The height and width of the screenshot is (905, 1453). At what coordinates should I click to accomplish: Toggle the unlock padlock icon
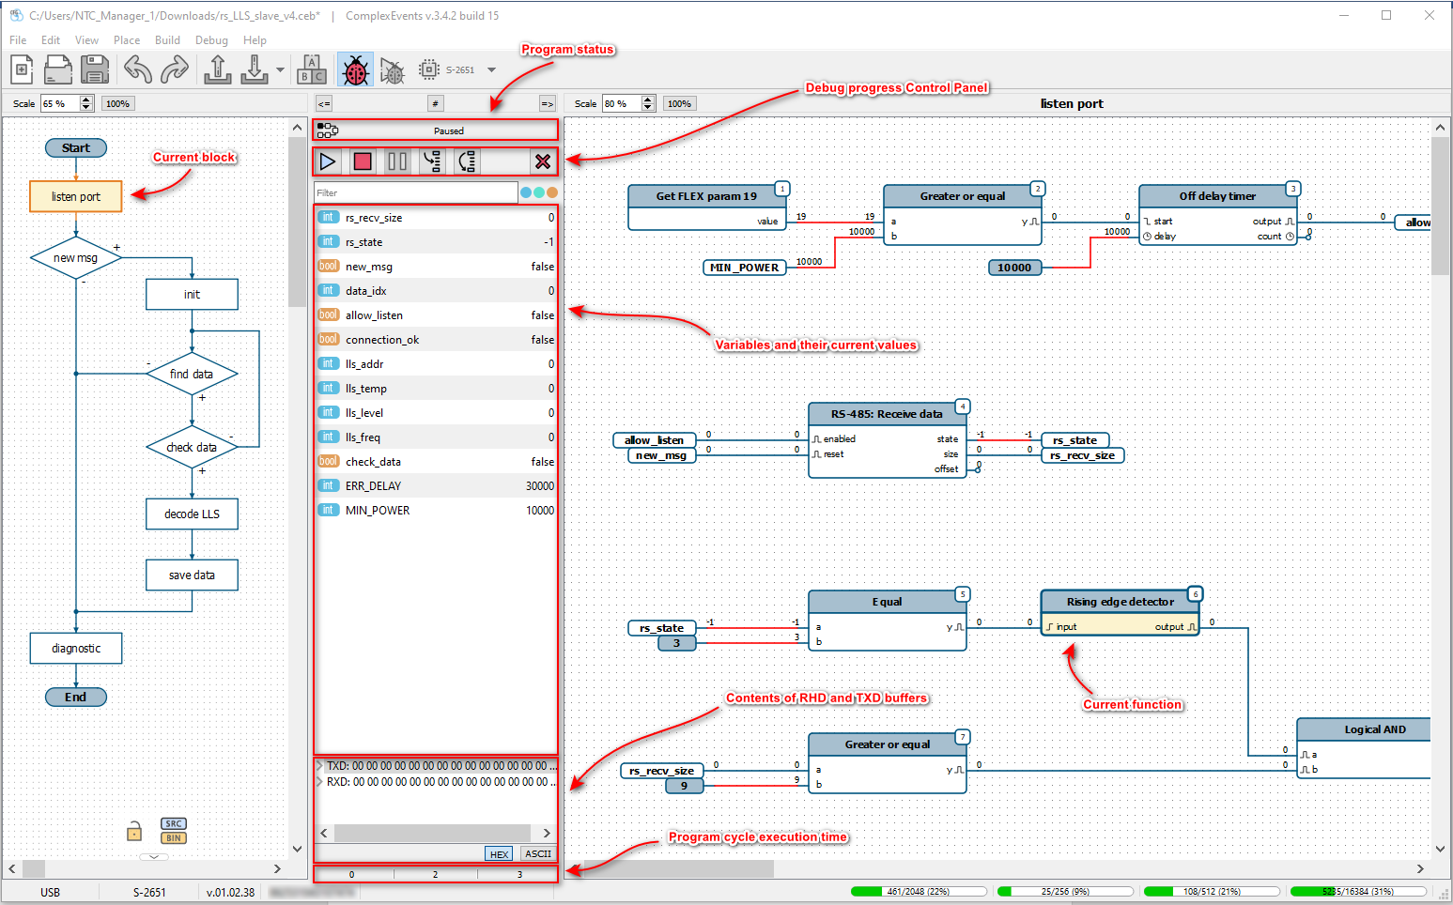(134, 832)
